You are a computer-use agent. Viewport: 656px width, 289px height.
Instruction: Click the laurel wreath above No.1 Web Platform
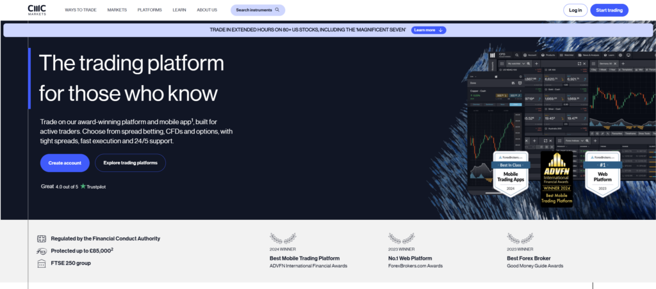point(402,238)
